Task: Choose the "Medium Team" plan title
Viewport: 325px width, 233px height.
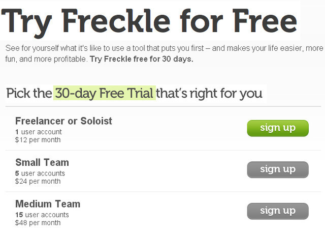Action: (48, 204)
